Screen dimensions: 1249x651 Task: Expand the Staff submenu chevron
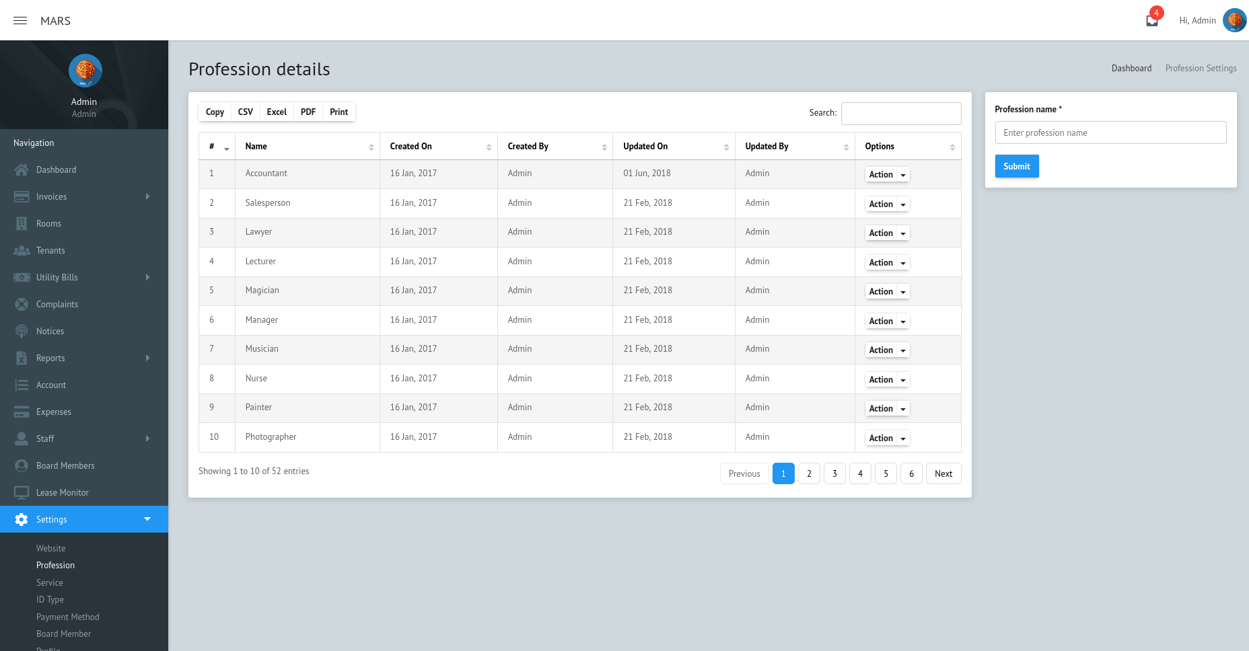coord(147,438)
